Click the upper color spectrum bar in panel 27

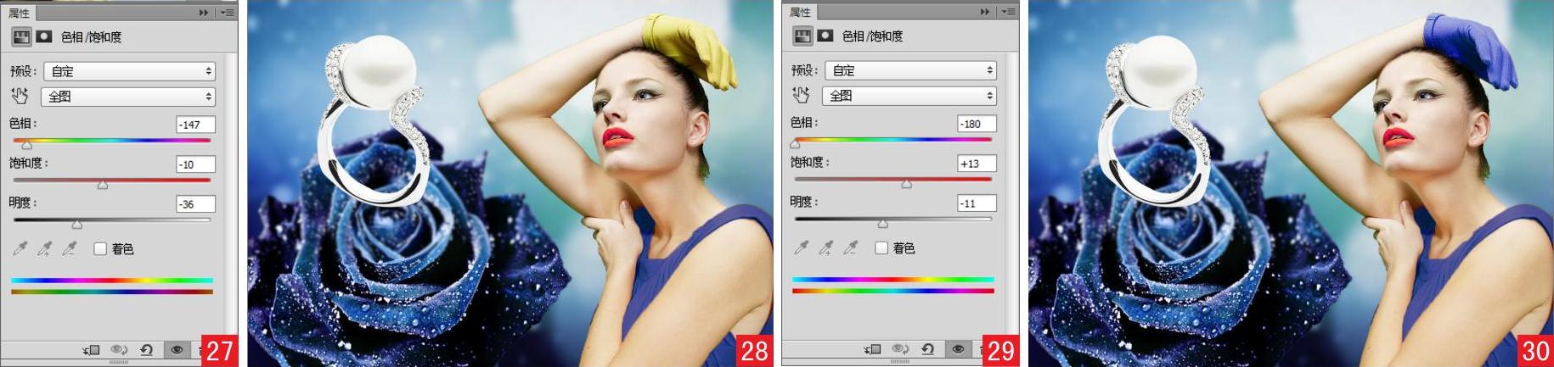tap(112, 280)
